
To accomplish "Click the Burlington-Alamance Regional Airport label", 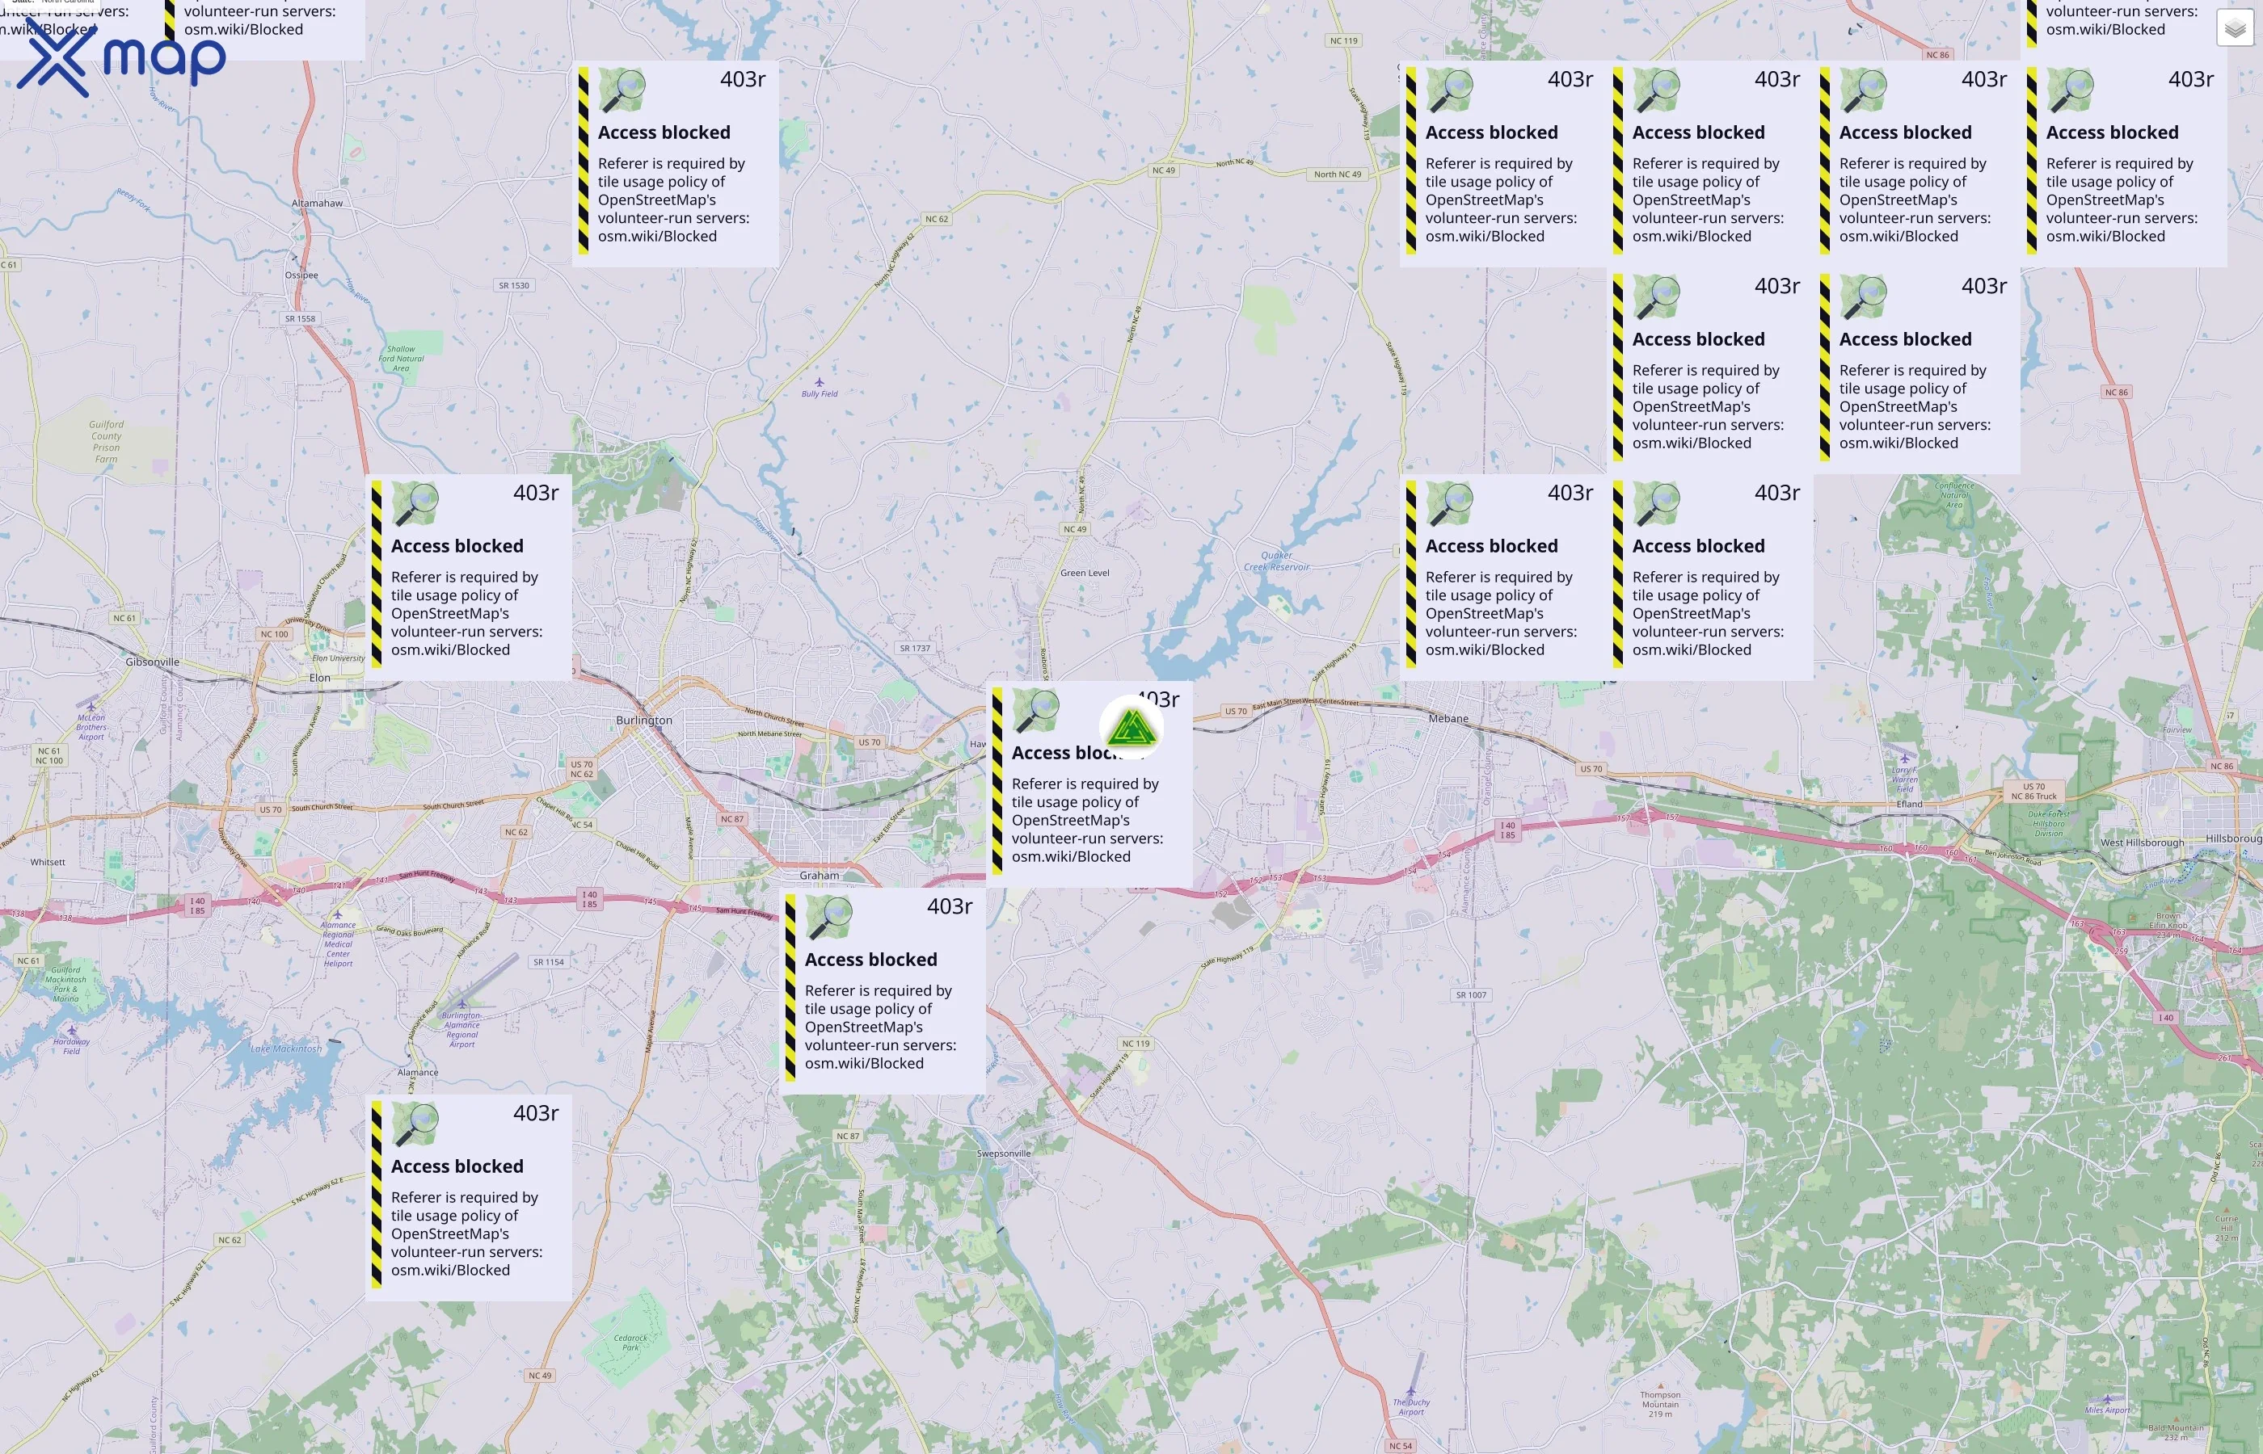I will [461, 1029].
